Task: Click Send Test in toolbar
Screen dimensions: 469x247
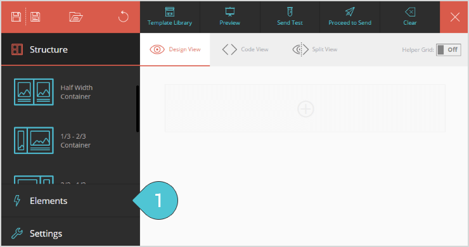Action: click(290, 16)
